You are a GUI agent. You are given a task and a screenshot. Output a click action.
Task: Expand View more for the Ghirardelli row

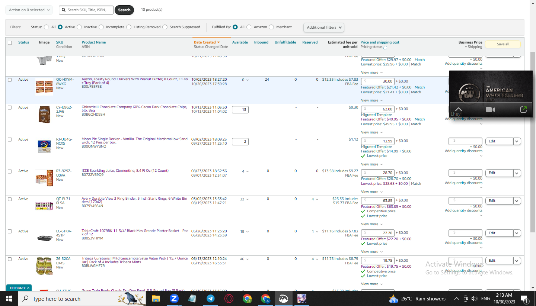(x=372, y=132)
